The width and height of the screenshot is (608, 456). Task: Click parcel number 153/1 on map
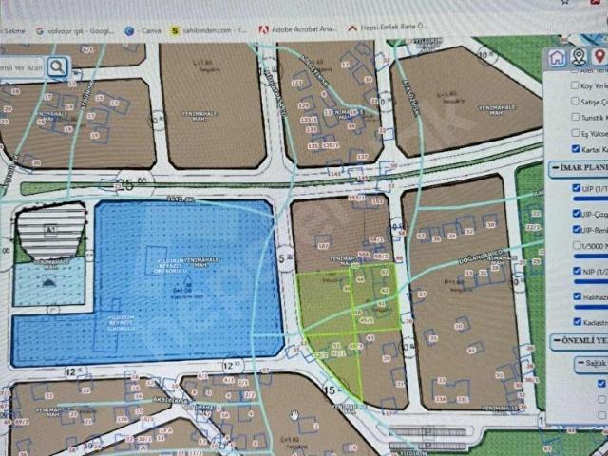click(356, 198)
